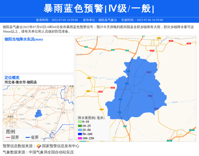Image resolution: width=199 pixels, height=156 pixels.
Task: Open the 定位概览 panel heading
Action: click(12, 78)
